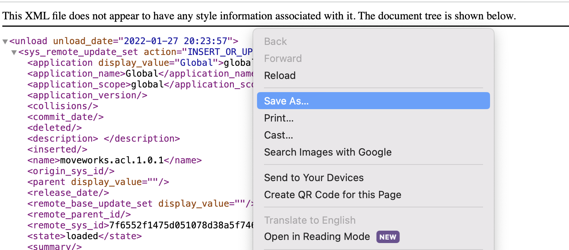Viewport: 569px width, 250px height.
Task: Click the state element value loaded
Action: pyautogui.click(x=82, y=236)
